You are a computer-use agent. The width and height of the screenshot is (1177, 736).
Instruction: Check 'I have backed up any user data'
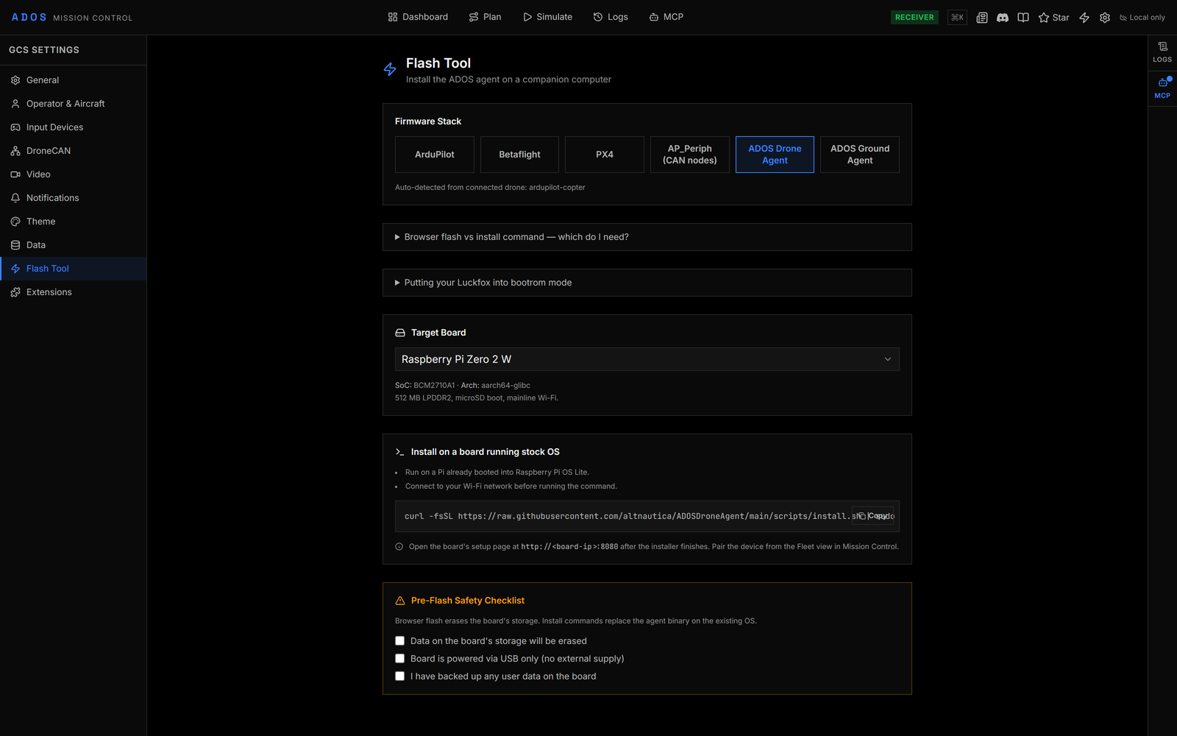(x=399, y=676)
